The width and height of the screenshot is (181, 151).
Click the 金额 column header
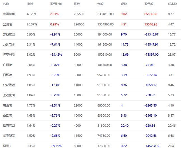100,4
